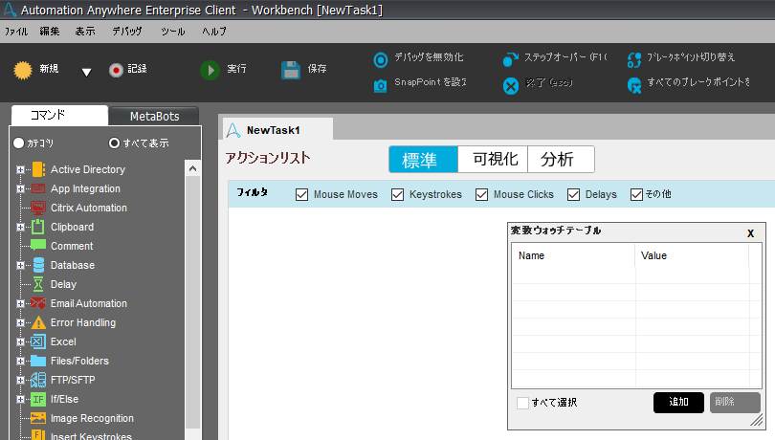Expand the Email Automation tree node
775x440 pixels.
tap(20, 303)
